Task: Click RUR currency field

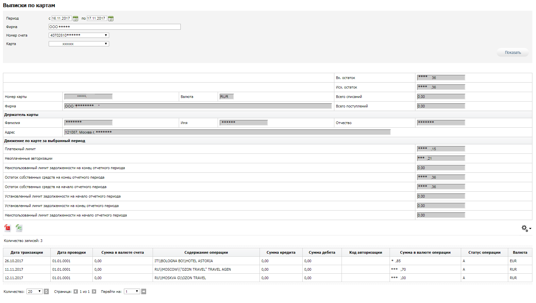Action: (226, 97)
